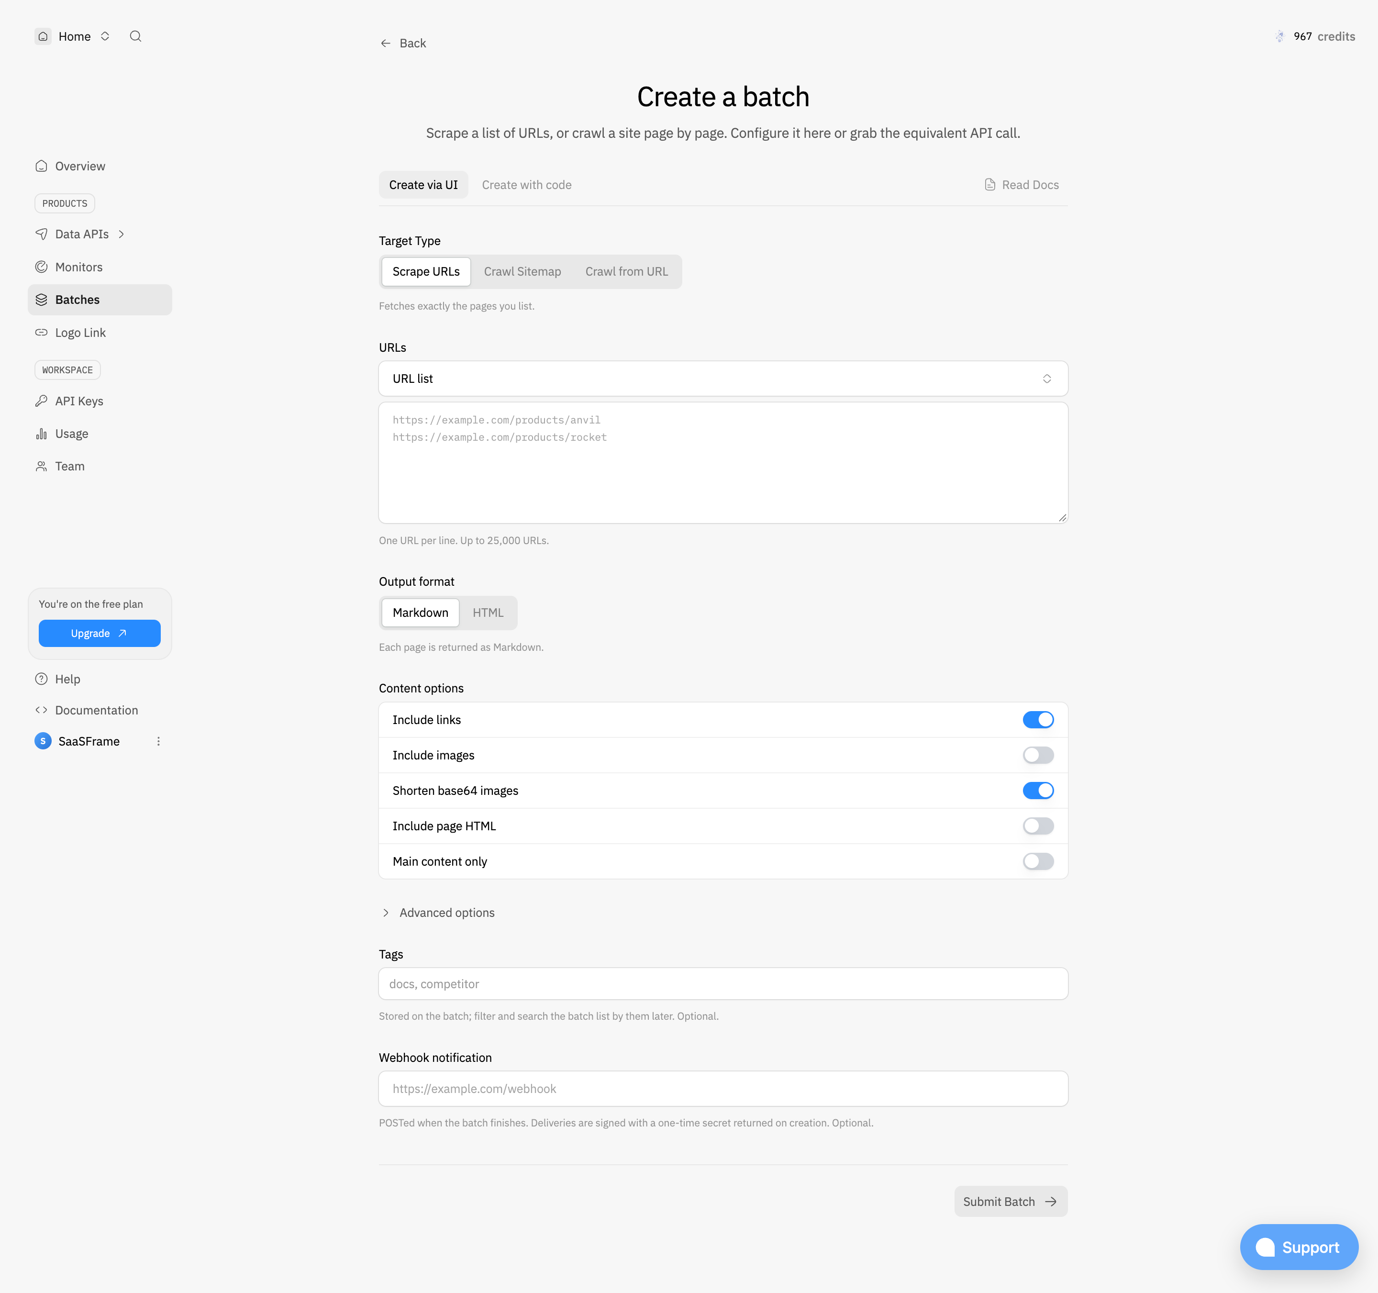Click the Monitors icon in sidebar

click(x=42, y=267)
